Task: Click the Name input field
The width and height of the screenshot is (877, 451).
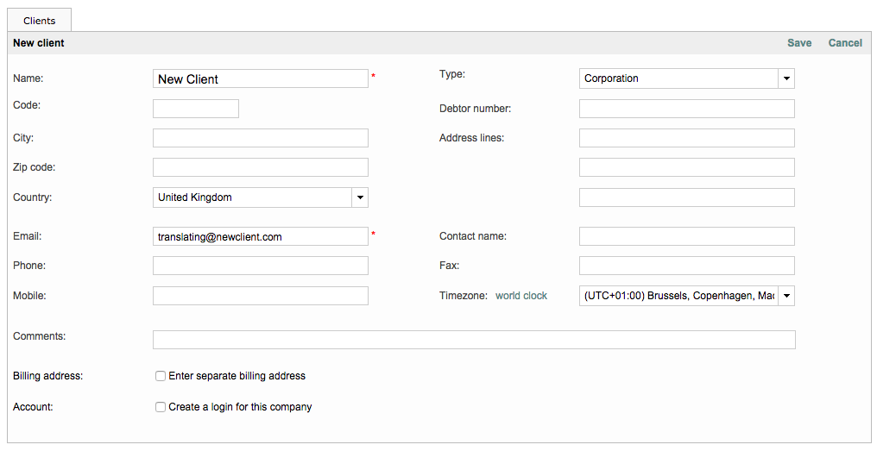Action: [260, 78]
